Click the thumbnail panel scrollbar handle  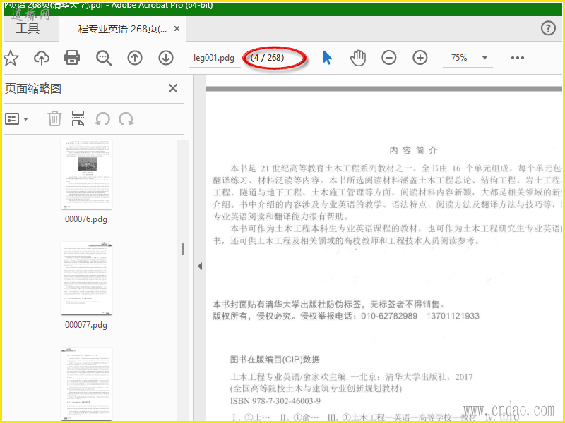[x=183, y=250]
